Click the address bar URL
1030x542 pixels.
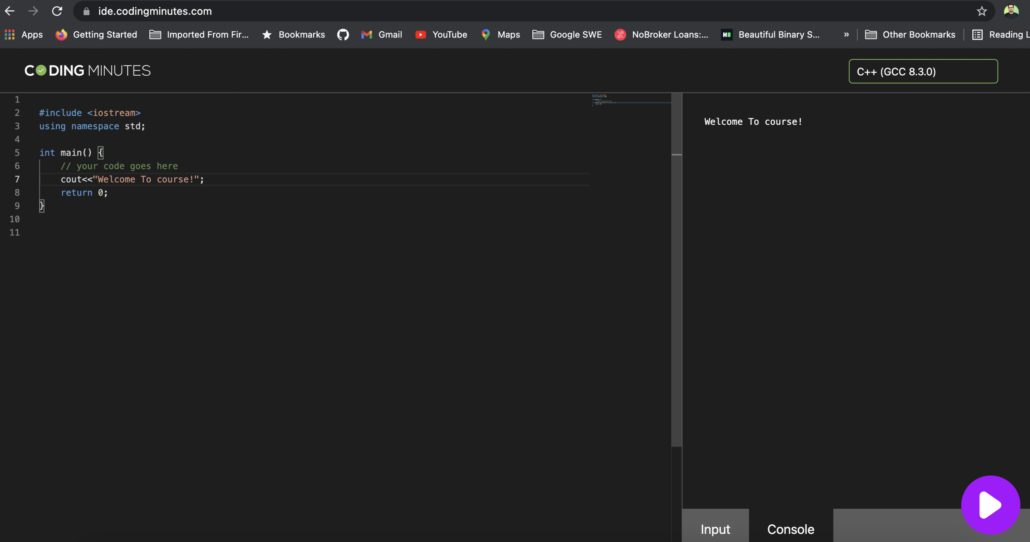(x=155, y=11)
